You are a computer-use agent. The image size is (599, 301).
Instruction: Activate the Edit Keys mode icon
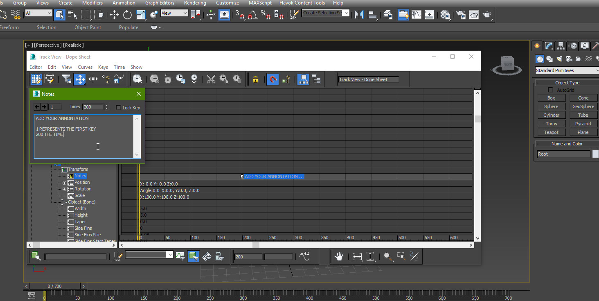click(x=36, y=79)
